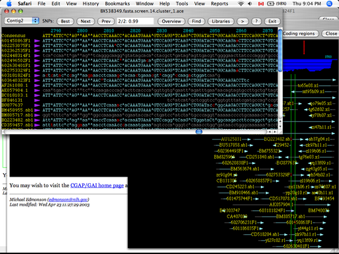
Task: Click the Overview button
Action: click(x=171, y=21)
